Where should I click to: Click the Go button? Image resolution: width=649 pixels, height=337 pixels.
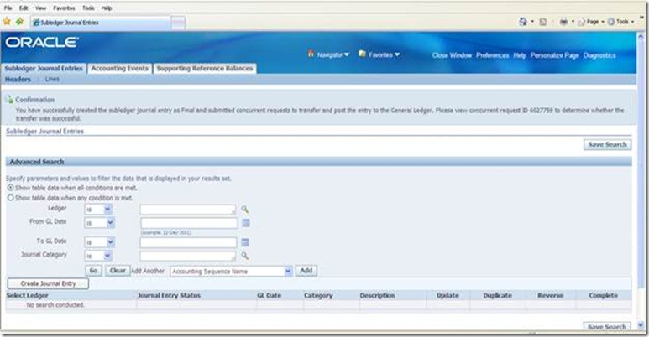pyautogui.click(x=93, y=271)
